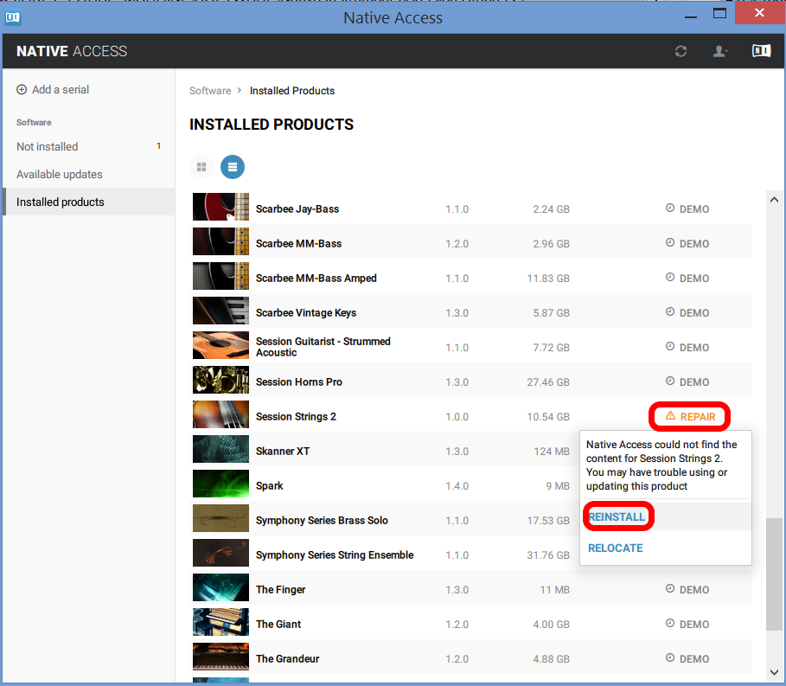This screenshot has height=686, width=786.
Task: Click DEMO for Scarbee Jay-Bass
Action: coord(687,209)
